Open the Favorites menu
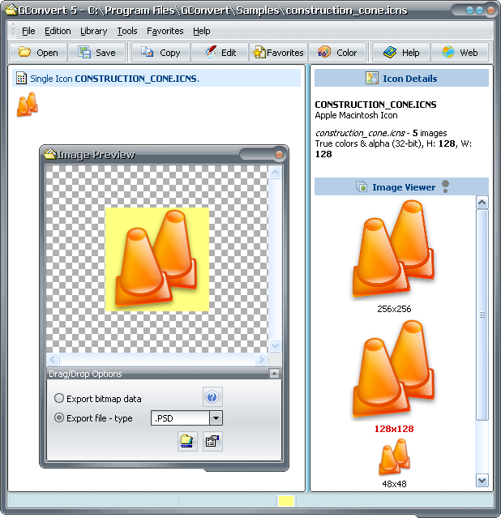 (165, 31)
